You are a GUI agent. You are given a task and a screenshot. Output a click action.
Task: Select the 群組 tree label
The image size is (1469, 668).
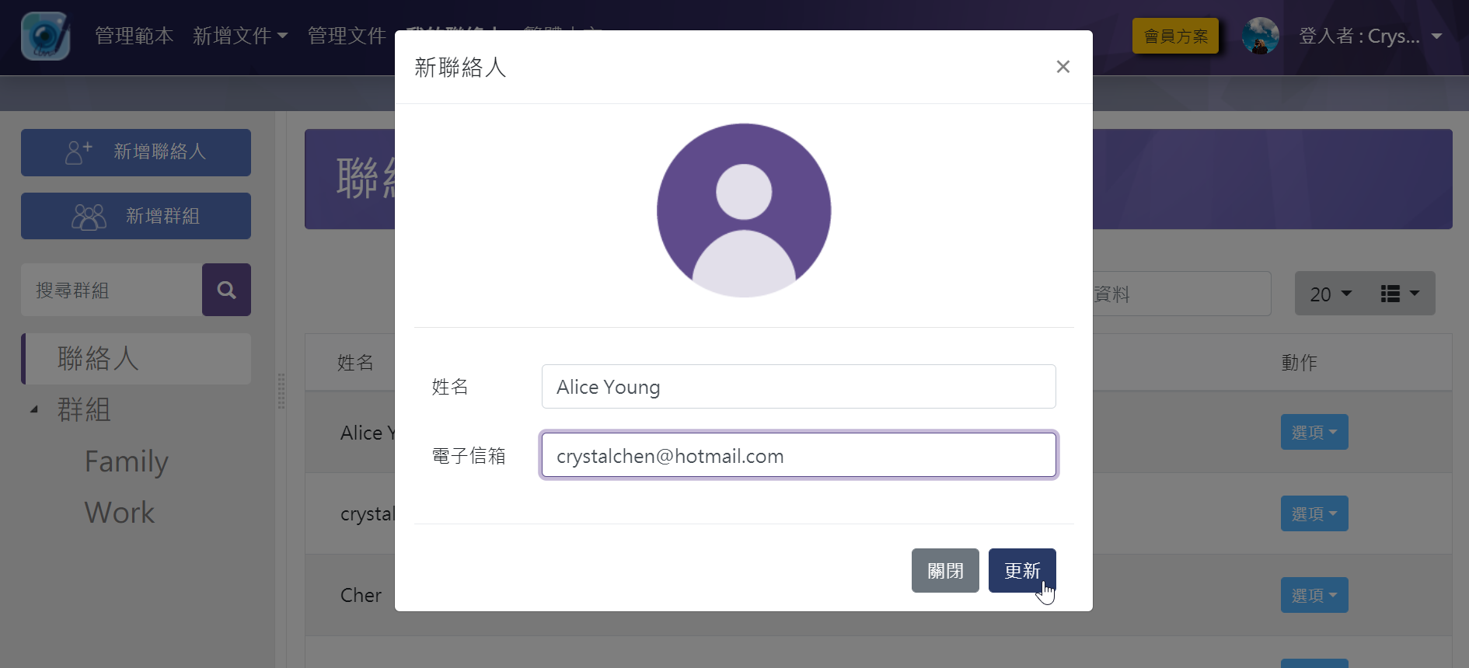point(84,409)
